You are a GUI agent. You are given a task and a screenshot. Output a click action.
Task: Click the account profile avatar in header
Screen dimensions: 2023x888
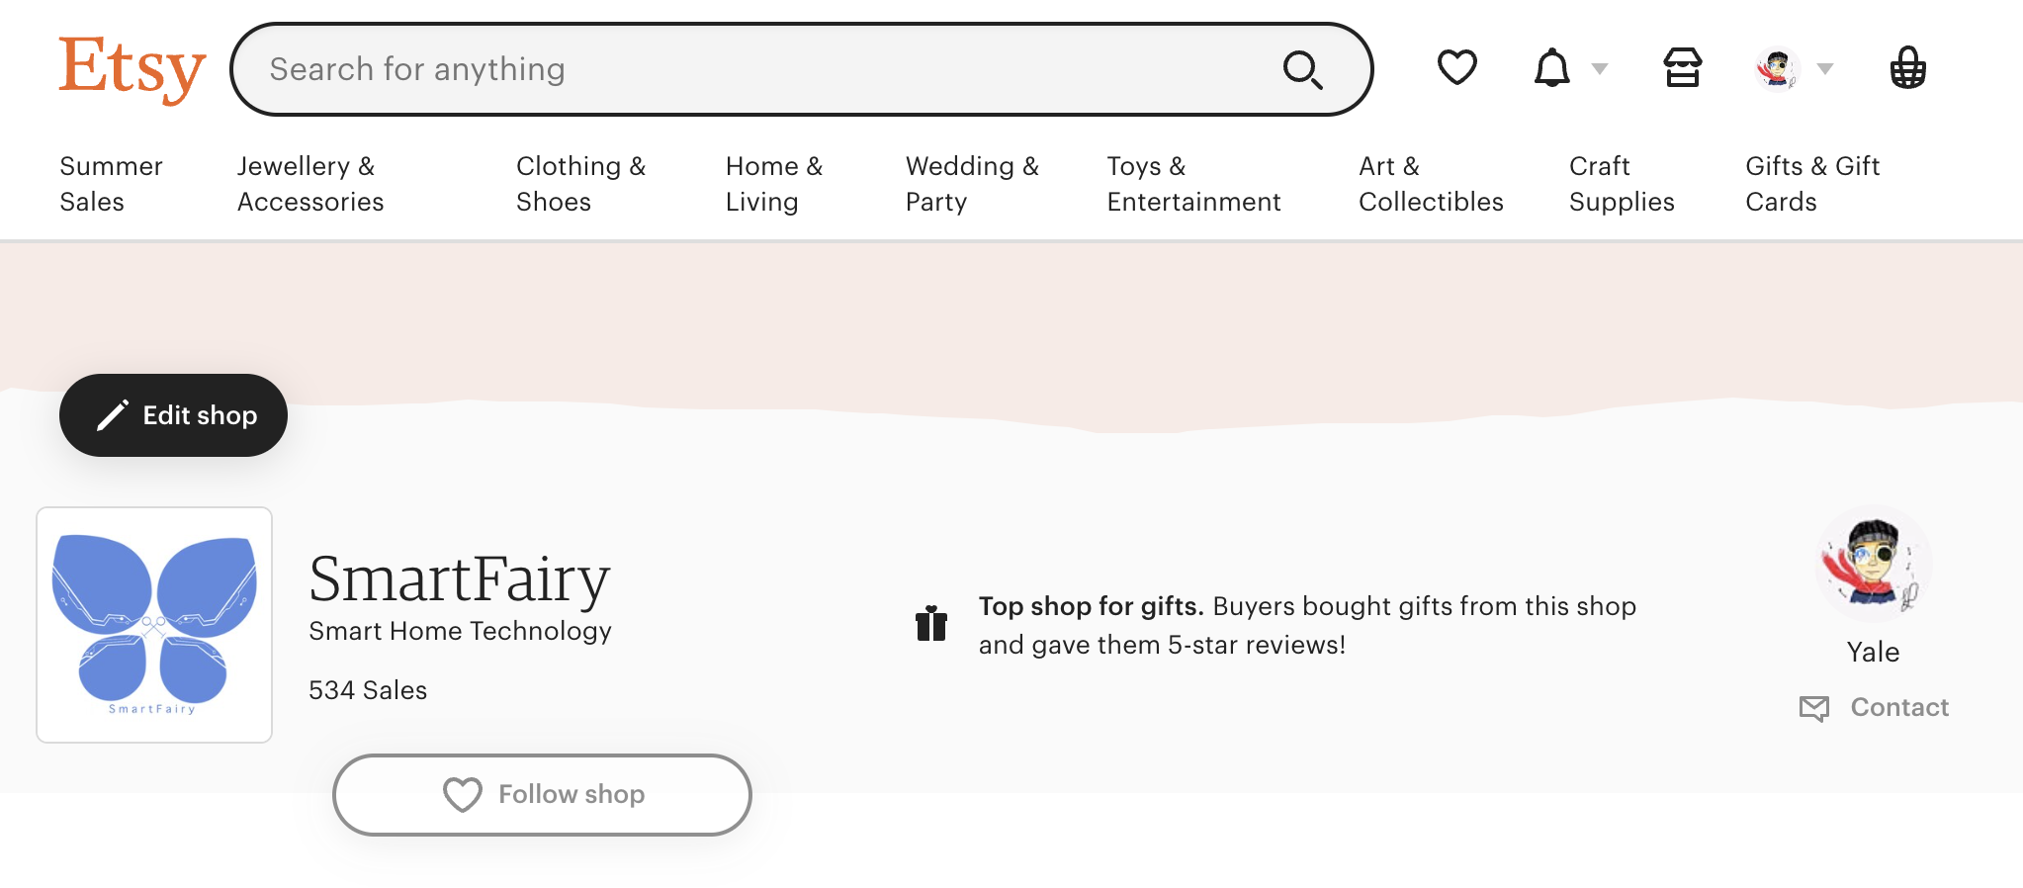click(1777, 68)
